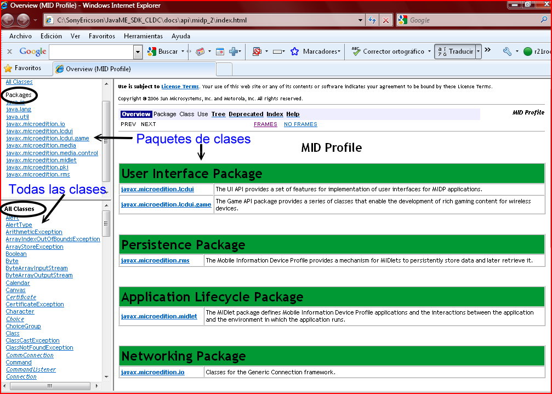
Task: Click the Overview item in navigation bar
Action: 136,114
